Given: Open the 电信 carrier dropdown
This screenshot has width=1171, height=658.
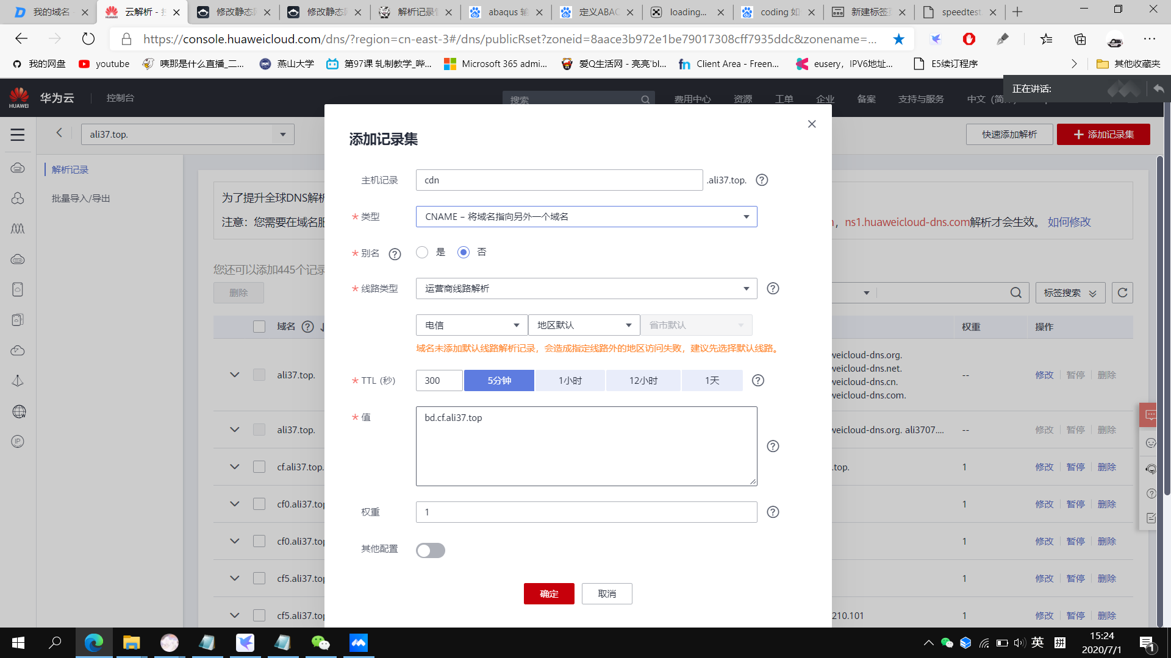Looking at the screenshot, I should pos(471,325).
